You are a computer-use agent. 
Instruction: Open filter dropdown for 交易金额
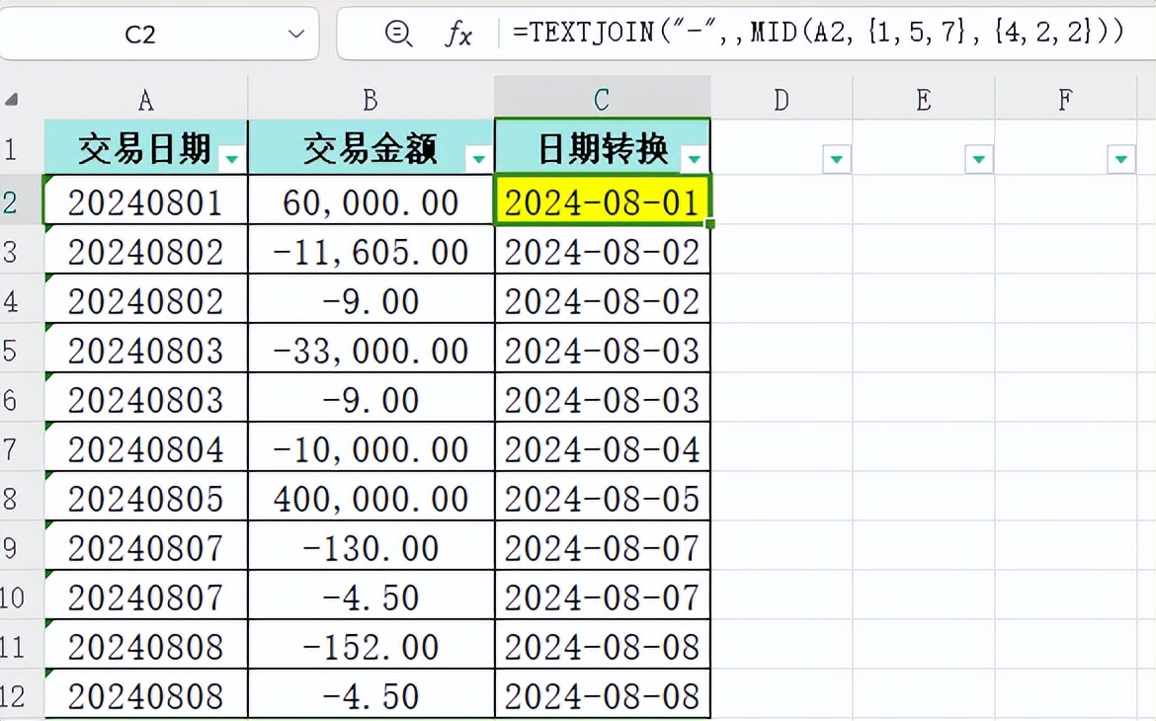478,158
